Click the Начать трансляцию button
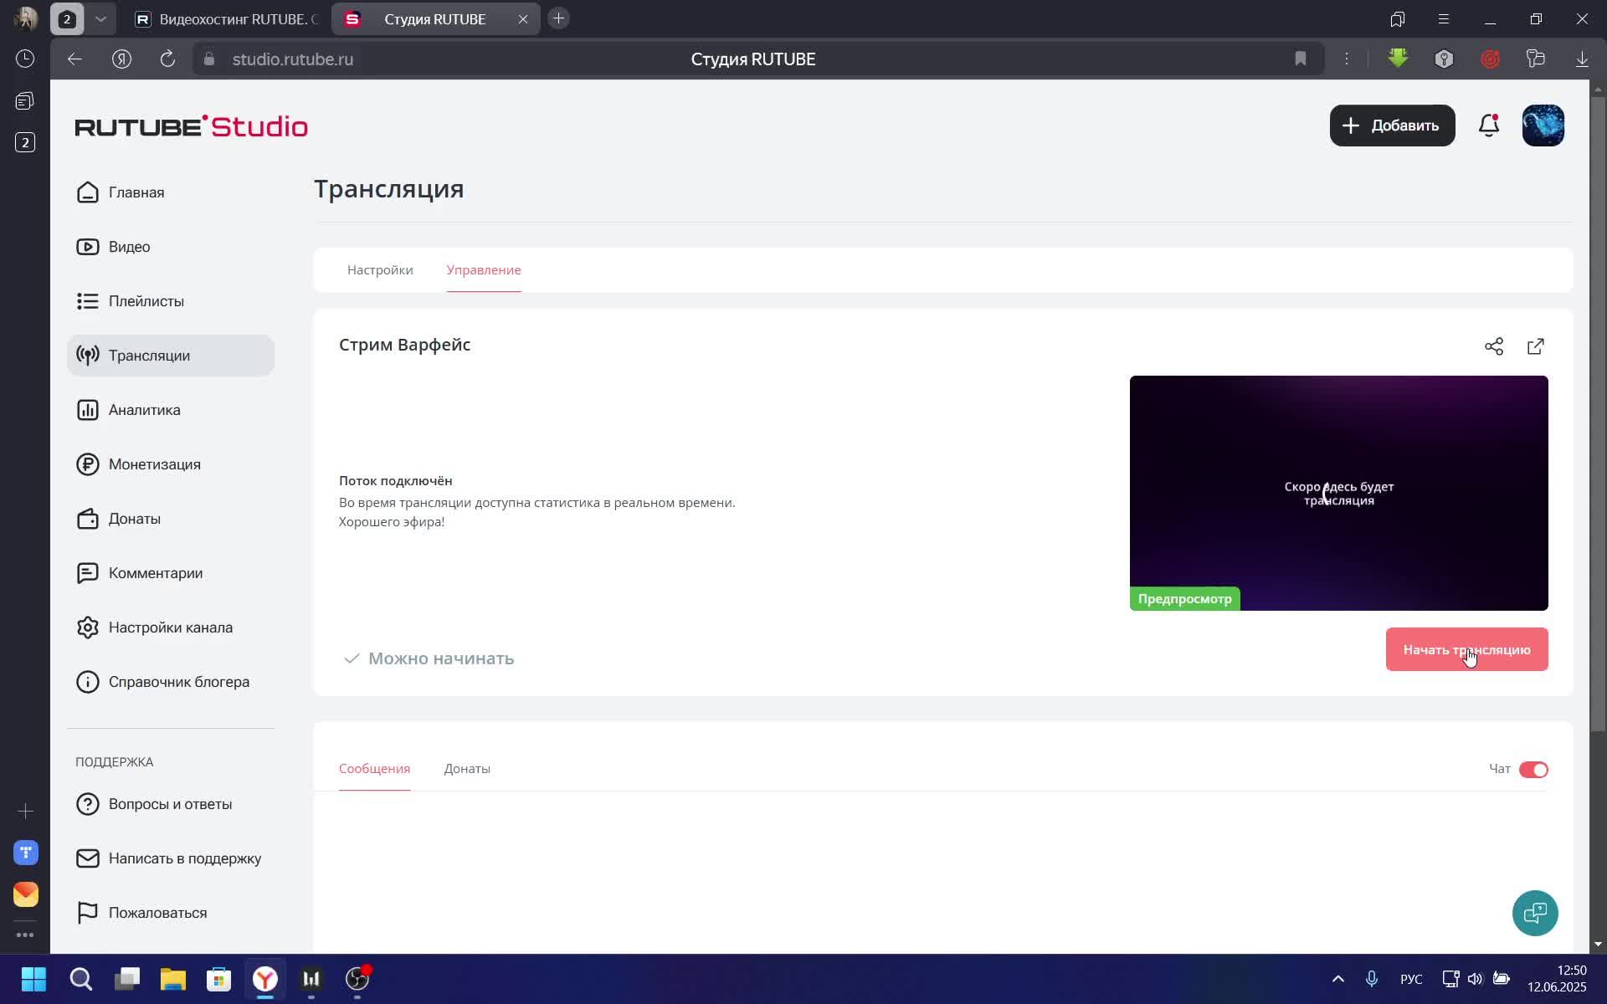This screenshot has width=1607, height=1004. [x=1467, y=649]
